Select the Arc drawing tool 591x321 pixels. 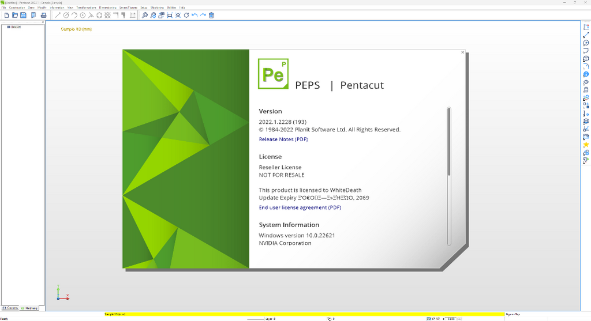(74, 16)
